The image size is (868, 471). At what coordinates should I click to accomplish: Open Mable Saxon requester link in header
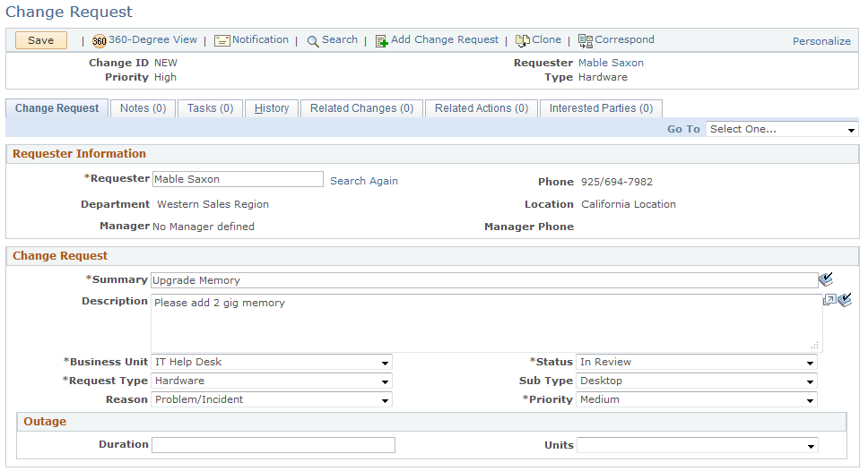coord(612,63)
